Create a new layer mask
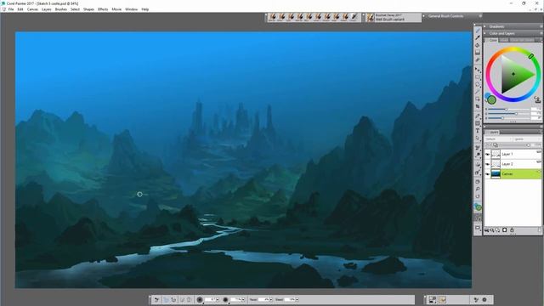This screenshot has width=544, height=306. pyautogui.click(x=505, y=230)
